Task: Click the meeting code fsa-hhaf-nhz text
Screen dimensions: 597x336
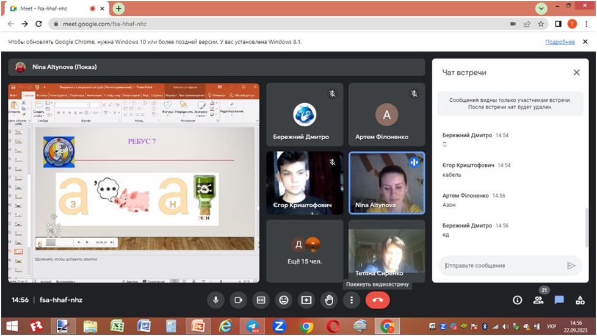Action: tap(61, 300)
